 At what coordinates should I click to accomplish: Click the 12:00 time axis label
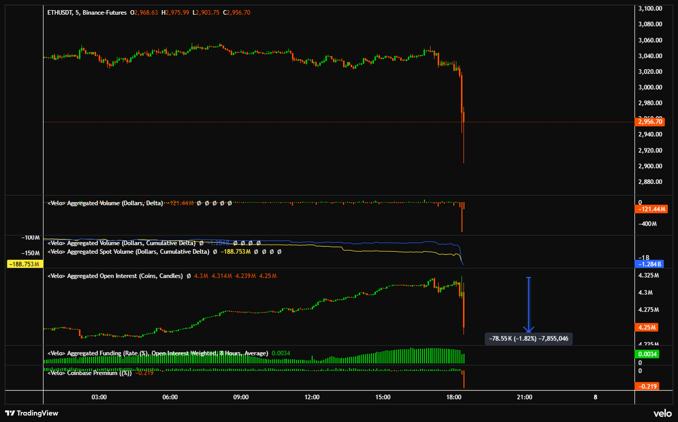coord(312,397)
